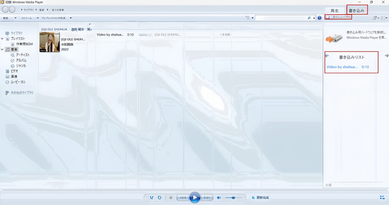Click the 書き込みリスト heading
Image resolution: width=389 pixels, height=205 pixels.
(352, 57)
